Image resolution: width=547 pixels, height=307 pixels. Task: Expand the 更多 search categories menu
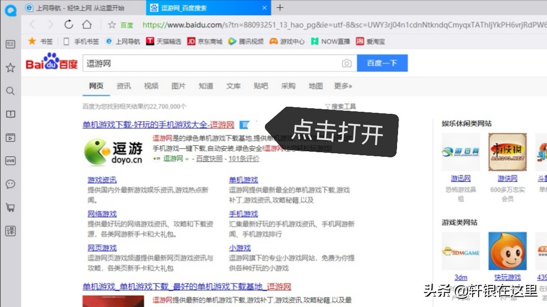(x=343, y=86)
